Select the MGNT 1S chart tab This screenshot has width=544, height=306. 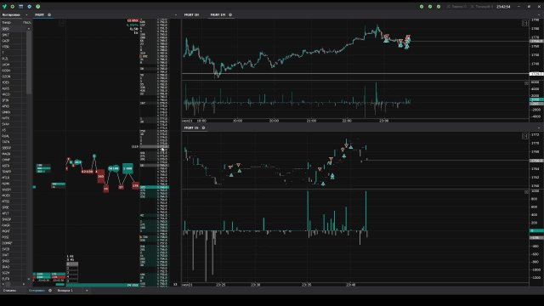(191, 128)
